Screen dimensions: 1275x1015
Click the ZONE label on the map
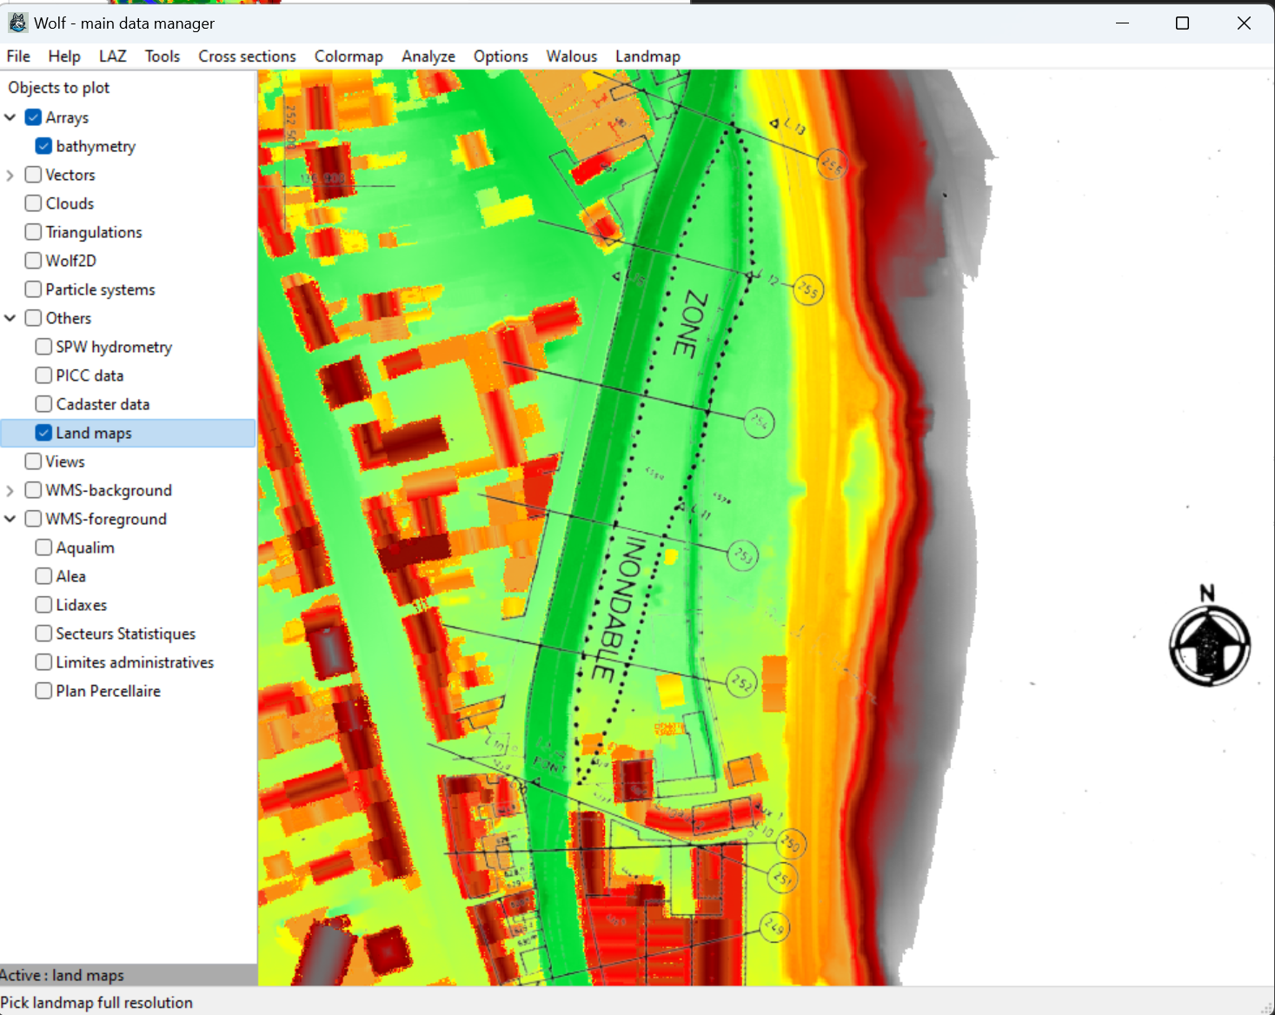coord(691,324)
